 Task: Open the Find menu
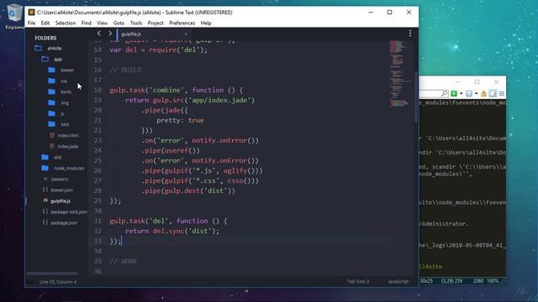(86, 23)
